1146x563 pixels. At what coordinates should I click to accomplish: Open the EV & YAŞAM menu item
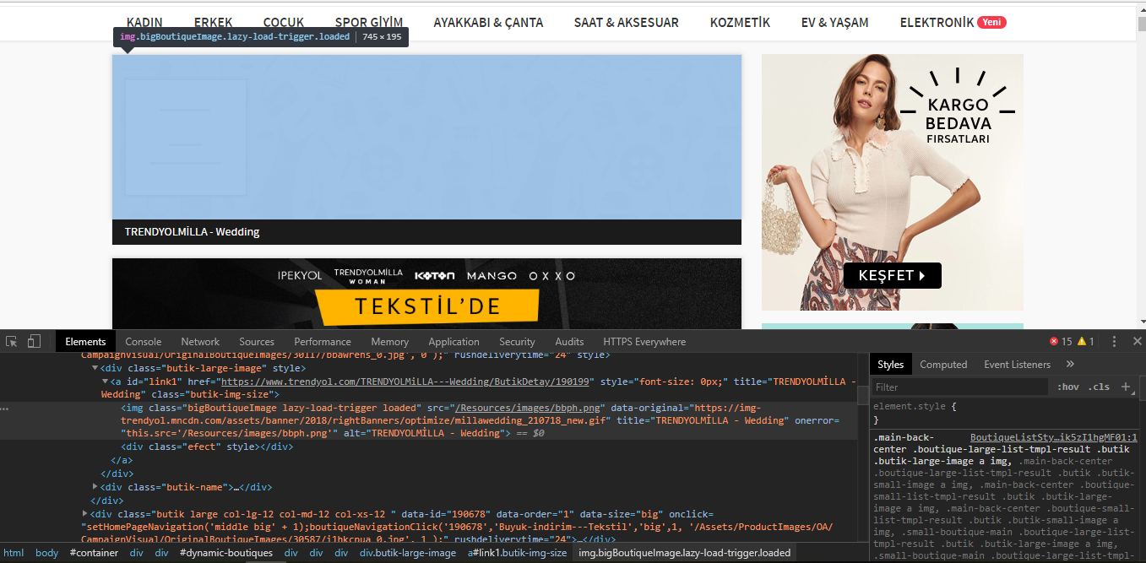pos(835,22)
